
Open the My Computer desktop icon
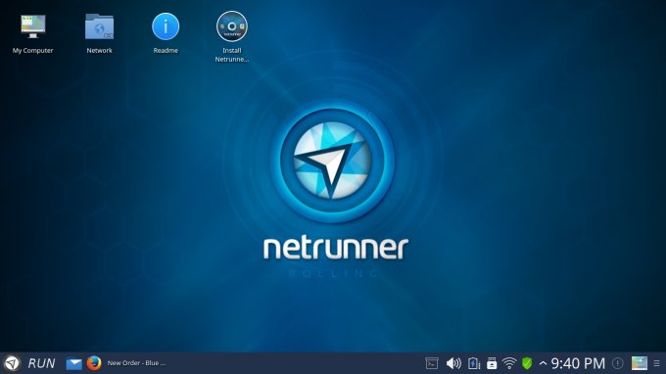coord(32,26)
